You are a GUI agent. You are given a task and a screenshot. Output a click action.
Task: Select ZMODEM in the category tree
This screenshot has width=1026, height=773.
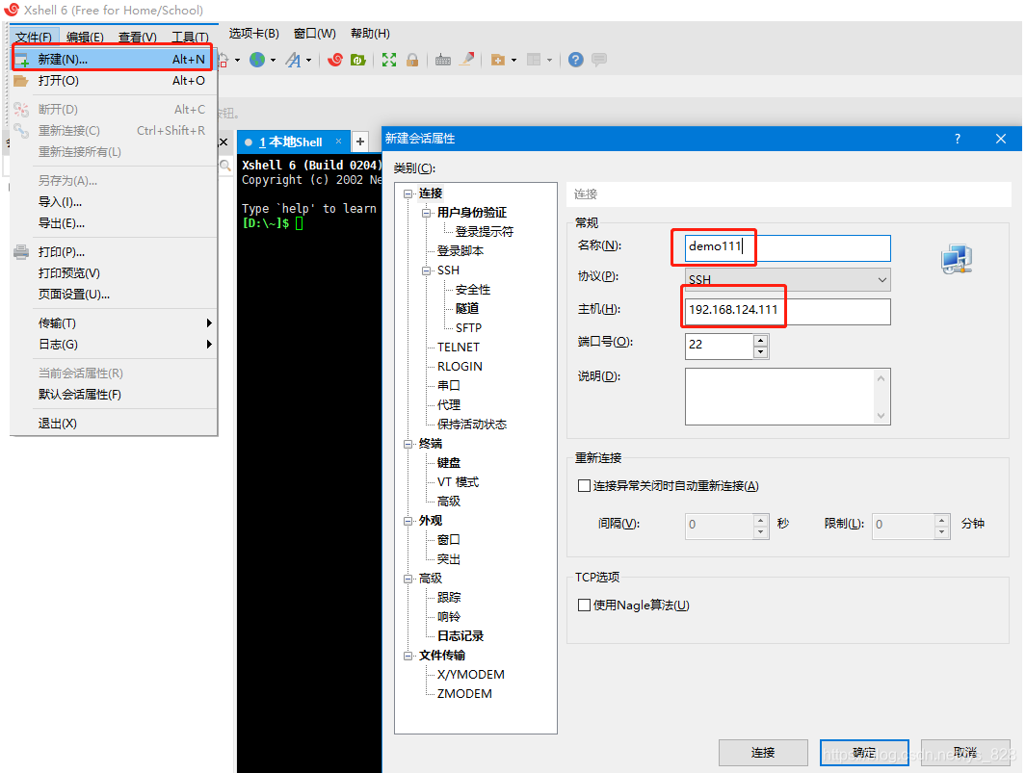tap(464, 694)
